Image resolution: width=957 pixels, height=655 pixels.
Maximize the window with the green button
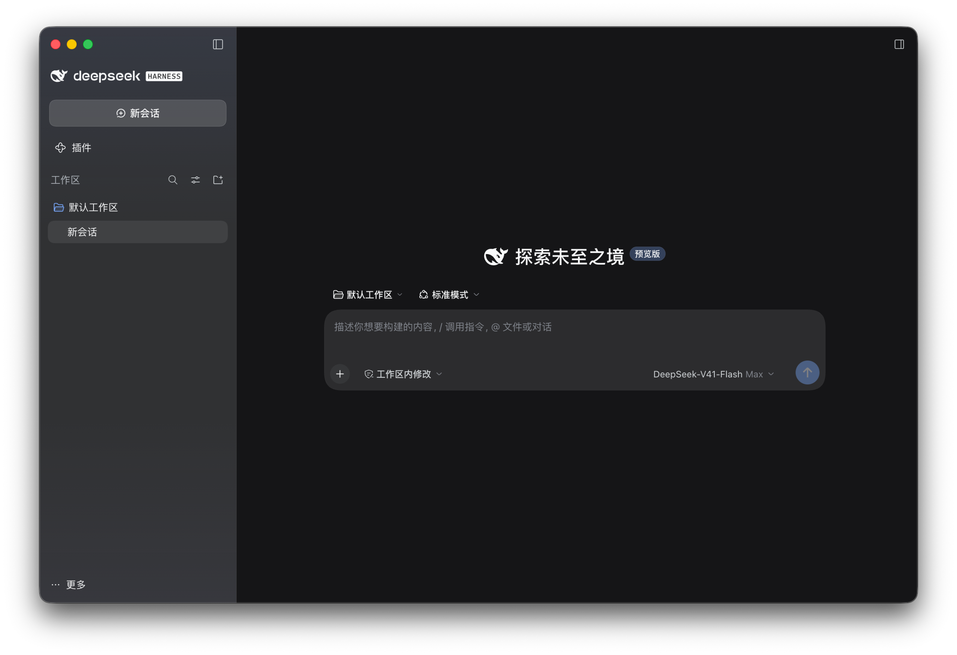(x=88, y=44)
